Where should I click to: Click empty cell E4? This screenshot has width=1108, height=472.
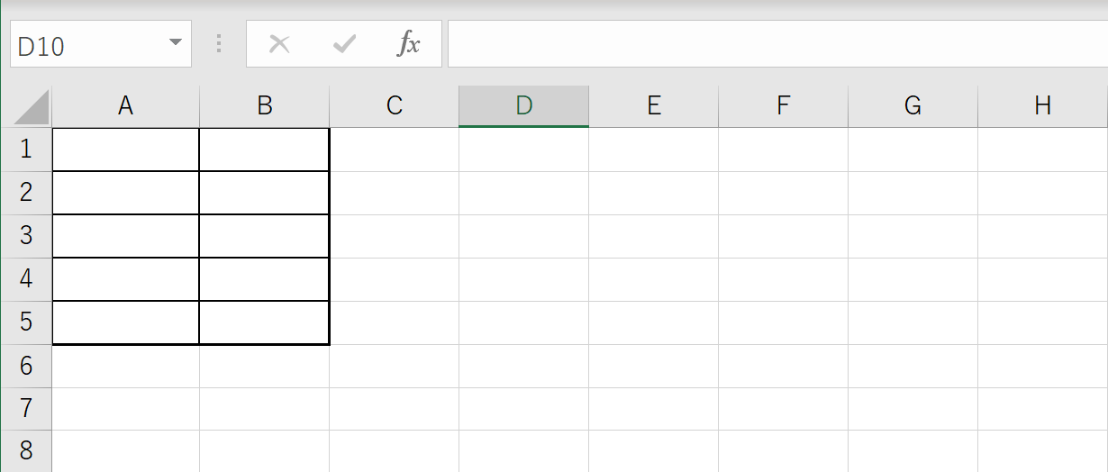[x=654, y=279]
